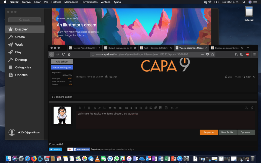Select Play in App Store sidebar
Image resolution: width=261 pixels, height=163 pixels.
tap(25, 52)
